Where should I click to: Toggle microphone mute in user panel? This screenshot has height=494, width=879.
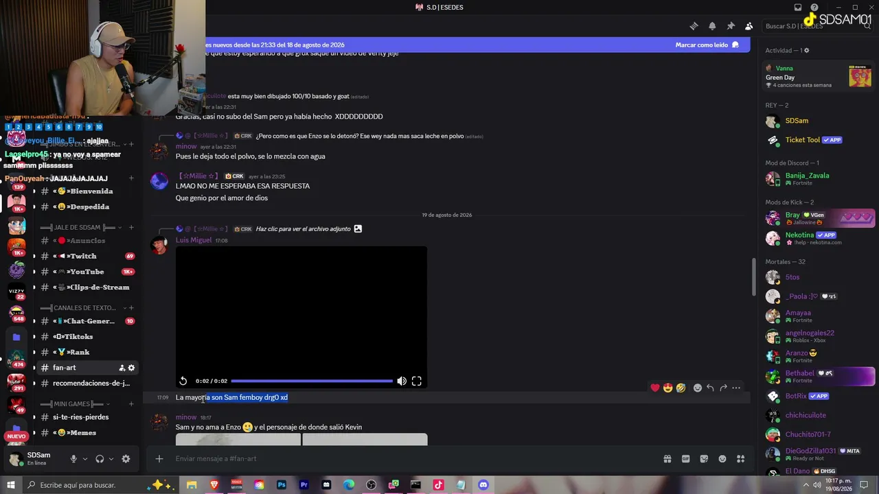click(73, 459)
